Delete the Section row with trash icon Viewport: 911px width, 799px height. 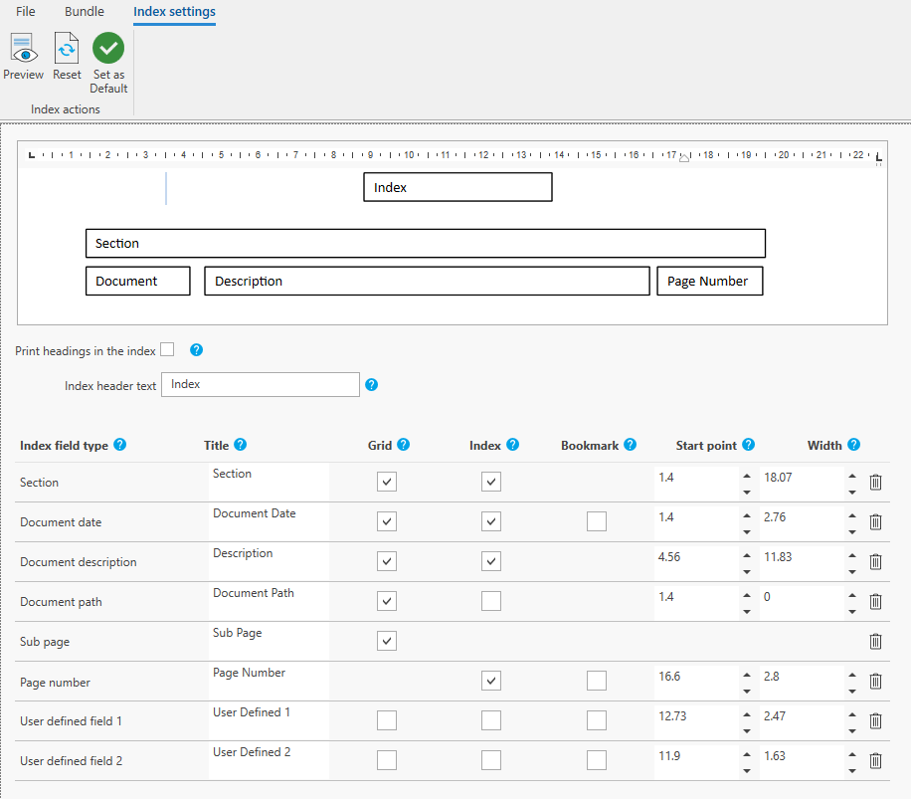point(875,483)
